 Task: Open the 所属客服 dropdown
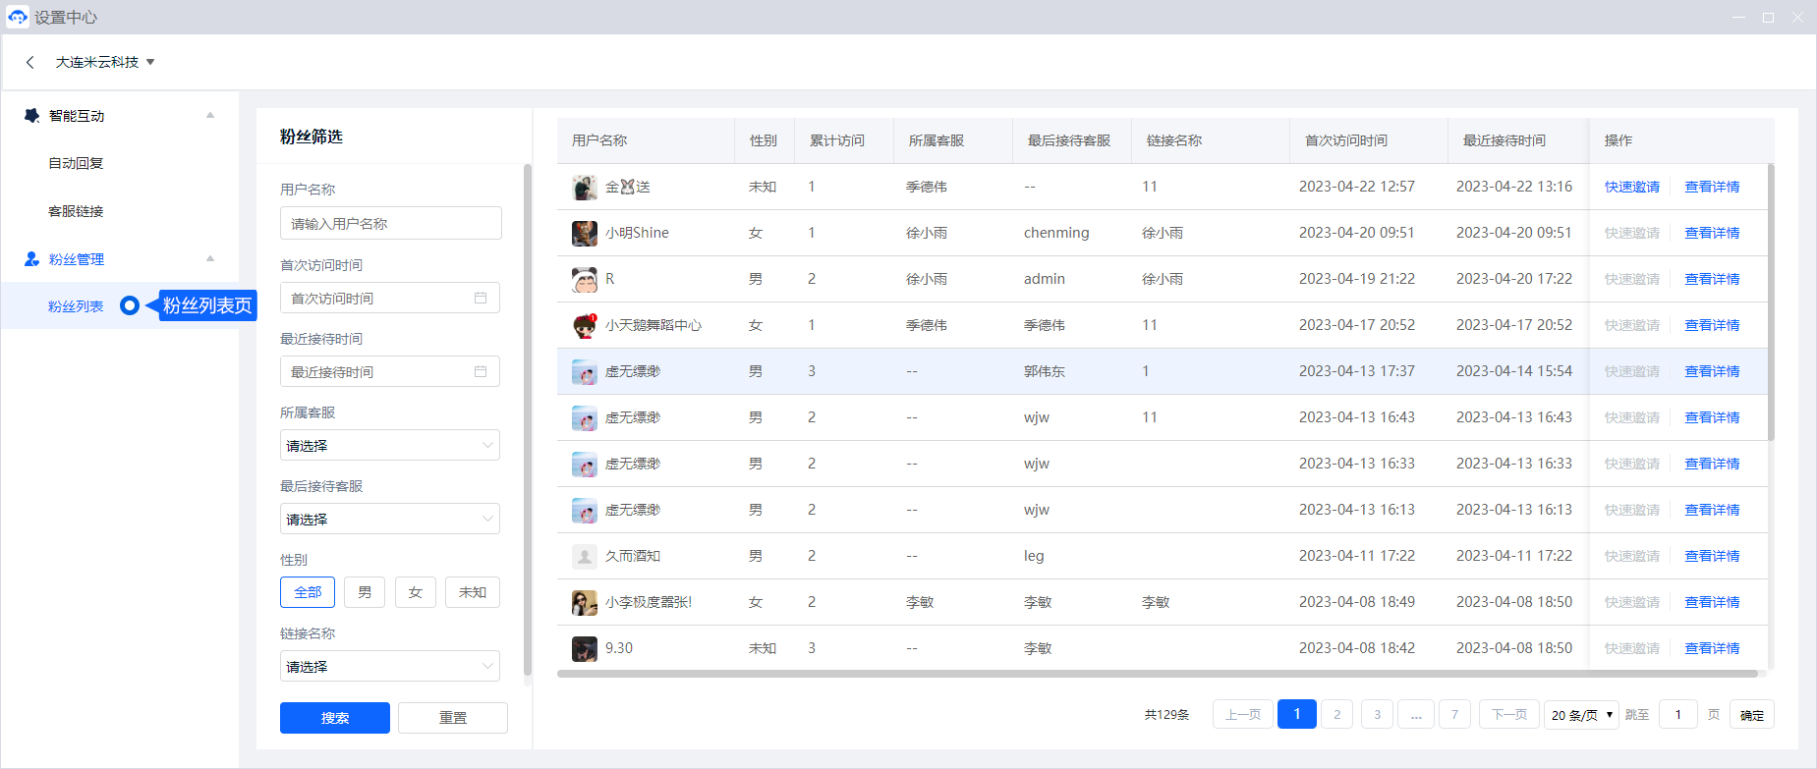point(390,445)
